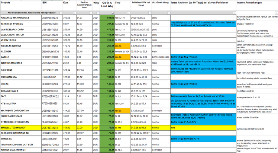Select the 'PRYSMIAN SPA' product cell
This screenshot has height=153, width=278.
coord(21,77)
